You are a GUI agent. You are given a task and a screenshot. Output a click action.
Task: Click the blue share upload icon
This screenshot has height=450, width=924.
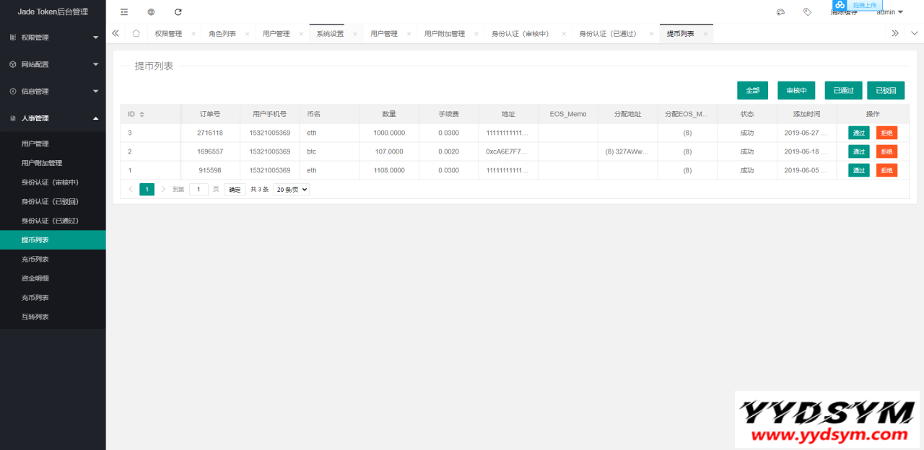click(x=840, y=6)
